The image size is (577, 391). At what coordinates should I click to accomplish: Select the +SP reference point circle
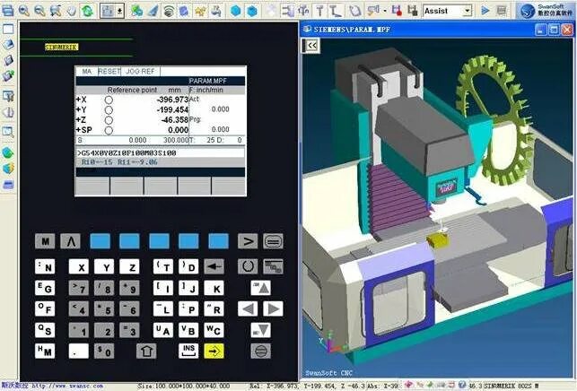(x=109, y=130)
